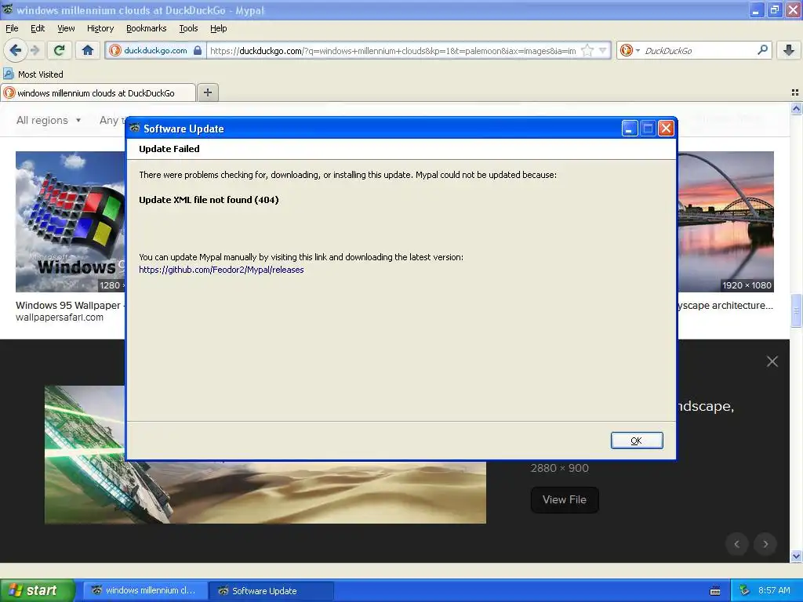The image size is (803, 602).
Task: Close the Software Update dialog with the X
Action: point(666,129)
